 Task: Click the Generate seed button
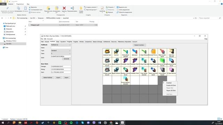click(66, 59)
